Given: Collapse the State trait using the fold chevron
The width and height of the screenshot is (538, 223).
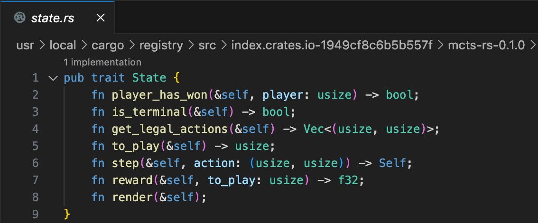Looking at the screenshot, I should (52, 78).
